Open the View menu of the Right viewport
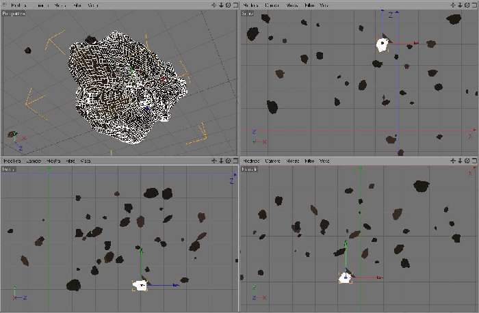This screenshot has height=313, width=479. (86, 161)
